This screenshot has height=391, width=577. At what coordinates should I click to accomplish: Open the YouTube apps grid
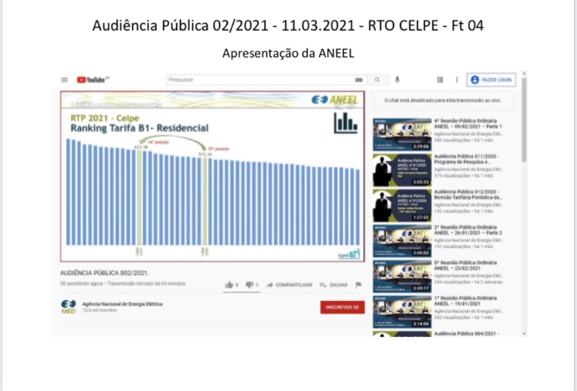tap(440, 79)
